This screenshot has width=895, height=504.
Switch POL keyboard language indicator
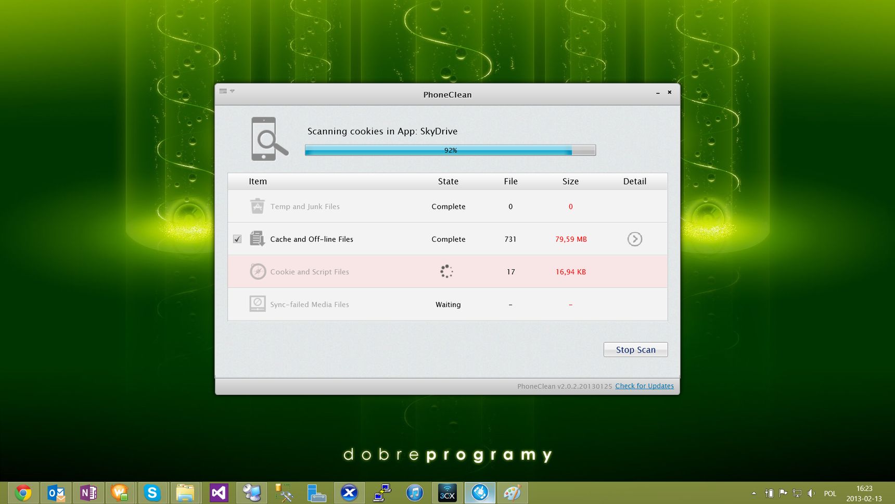(830, 494)
